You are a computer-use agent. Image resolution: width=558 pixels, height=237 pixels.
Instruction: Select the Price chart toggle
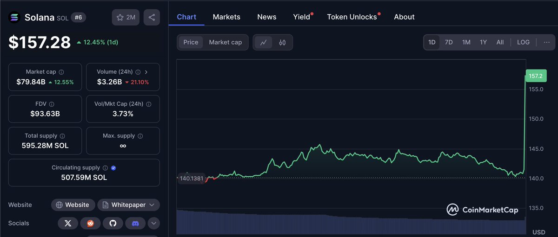pos(191,42)
